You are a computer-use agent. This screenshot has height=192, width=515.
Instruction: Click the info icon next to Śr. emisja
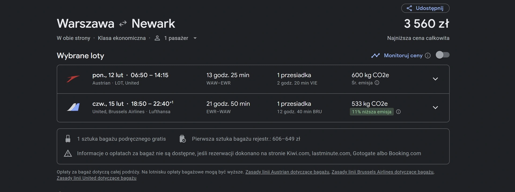point(377,83)
